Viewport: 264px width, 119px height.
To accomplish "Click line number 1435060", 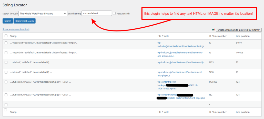I will (x=213, y=82).
